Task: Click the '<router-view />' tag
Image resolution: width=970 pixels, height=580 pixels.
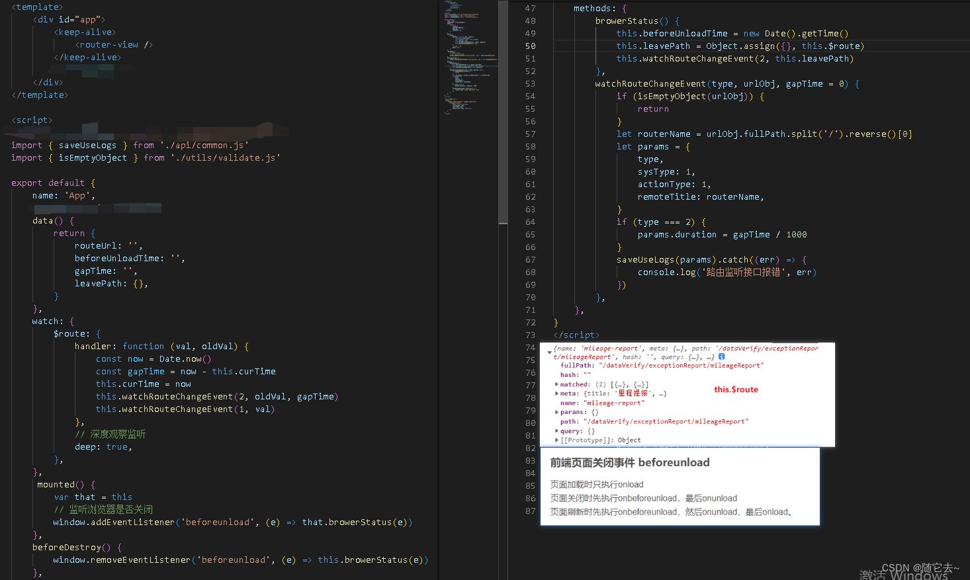Action: pos(114,45)
